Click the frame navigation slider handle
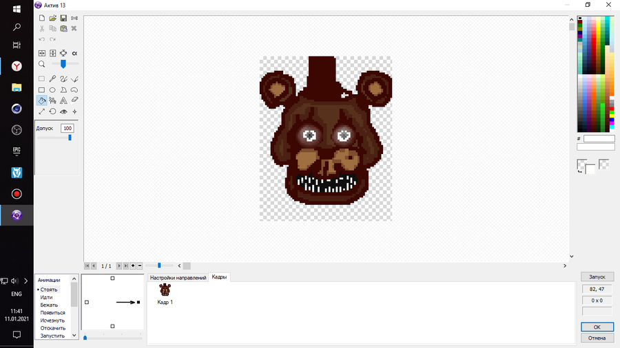Image resolution: width=620 pixels, height=348 pixels. (x=159, y=265)
